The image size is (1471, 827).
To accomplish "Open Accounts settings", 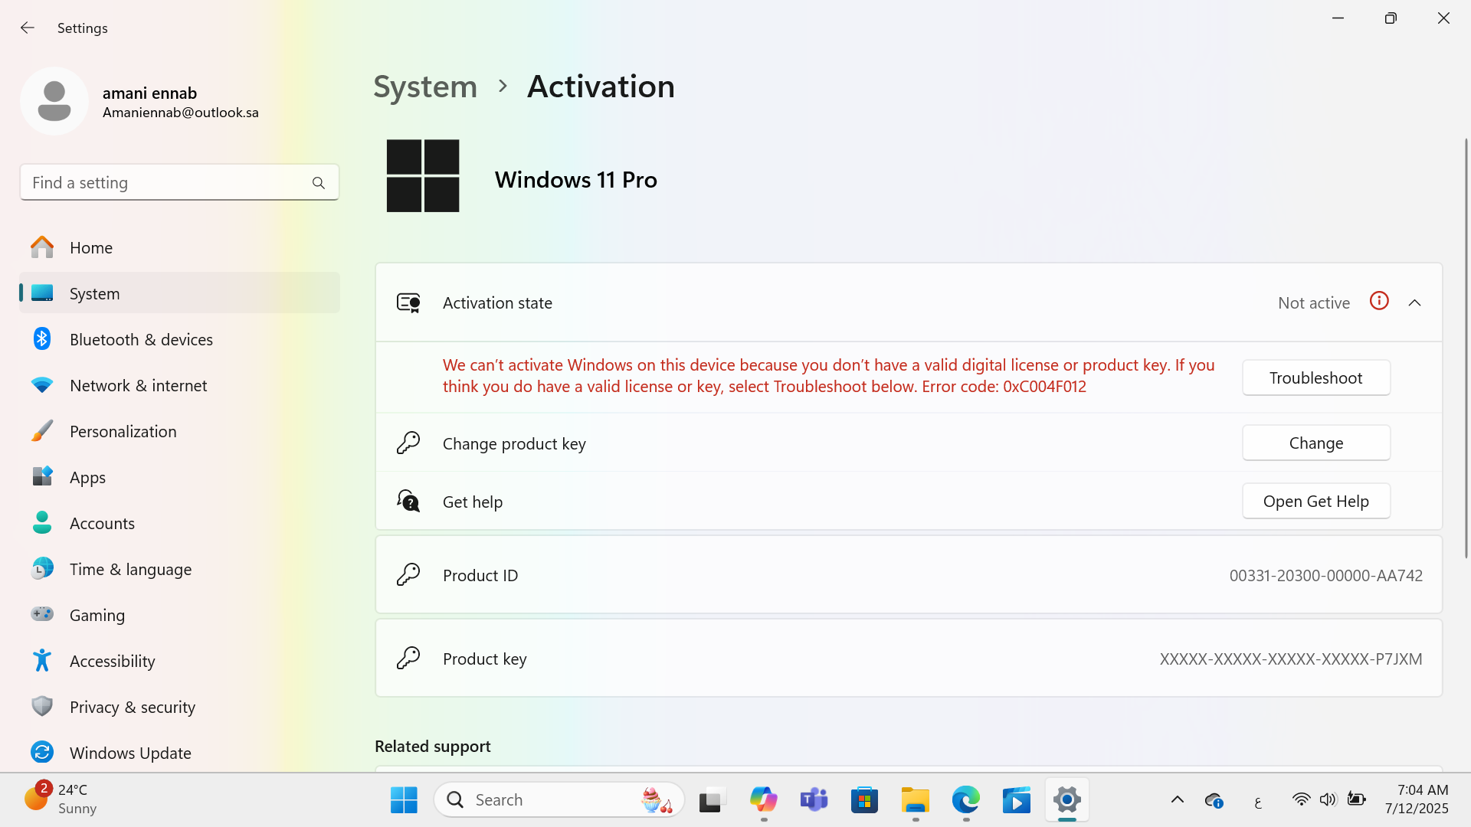I will (x=179, y=523).
